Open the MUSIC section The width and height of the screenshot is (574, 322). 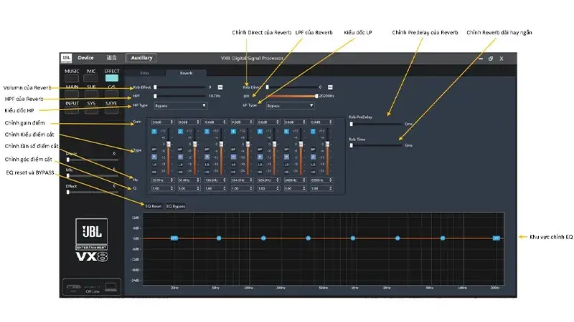pos(72,78)
